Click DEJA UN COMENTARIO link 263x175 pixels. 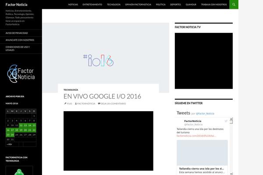pos(113,104)
